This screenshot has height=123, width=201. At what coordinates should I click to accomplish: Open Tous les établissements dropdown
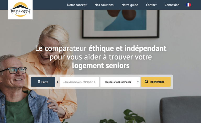(120, 82)
